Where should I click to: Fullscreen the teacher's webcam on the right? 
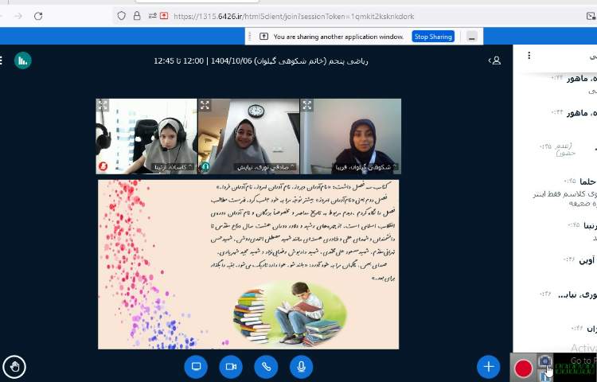pos(306,105)
